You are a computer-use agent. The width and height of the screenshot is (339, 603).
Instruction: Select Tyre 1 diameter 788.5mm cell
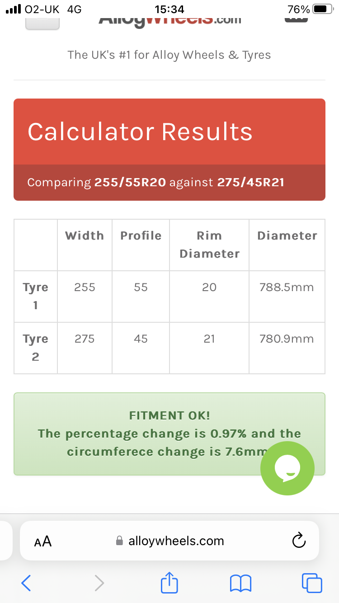(x=287, y=287)
